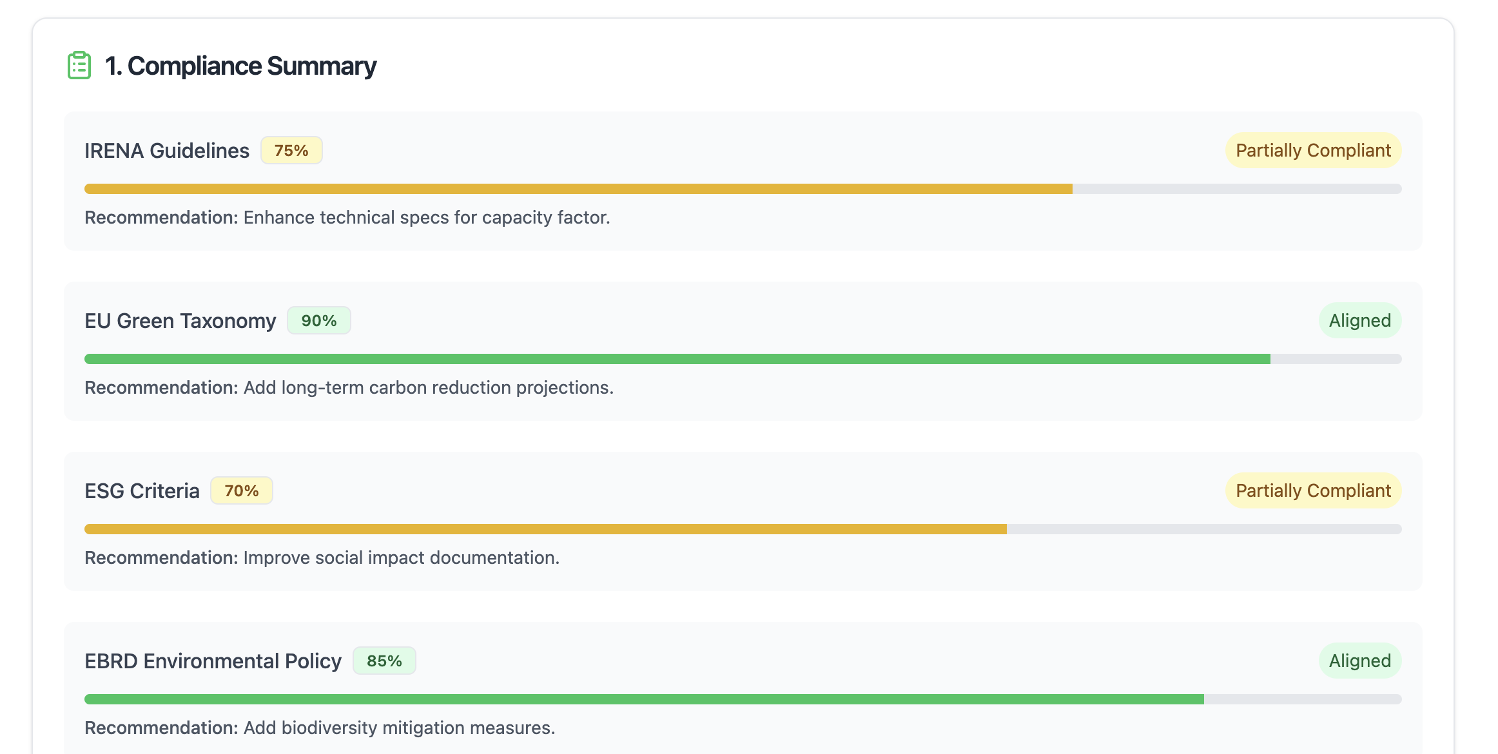The image size is (1498, 754).
Task: Click the Partially Compliant badge for IRENA Guidelines
Action: click(x=1313, y=150)
